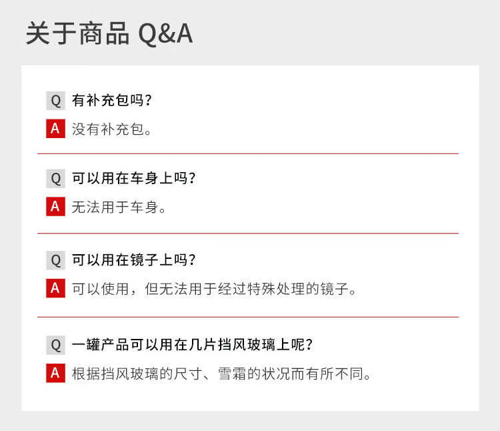The width and height of the screenshot is (500, 431).
Task: Click the red A icon beside the windshield answer
Action: pos(55,374)
